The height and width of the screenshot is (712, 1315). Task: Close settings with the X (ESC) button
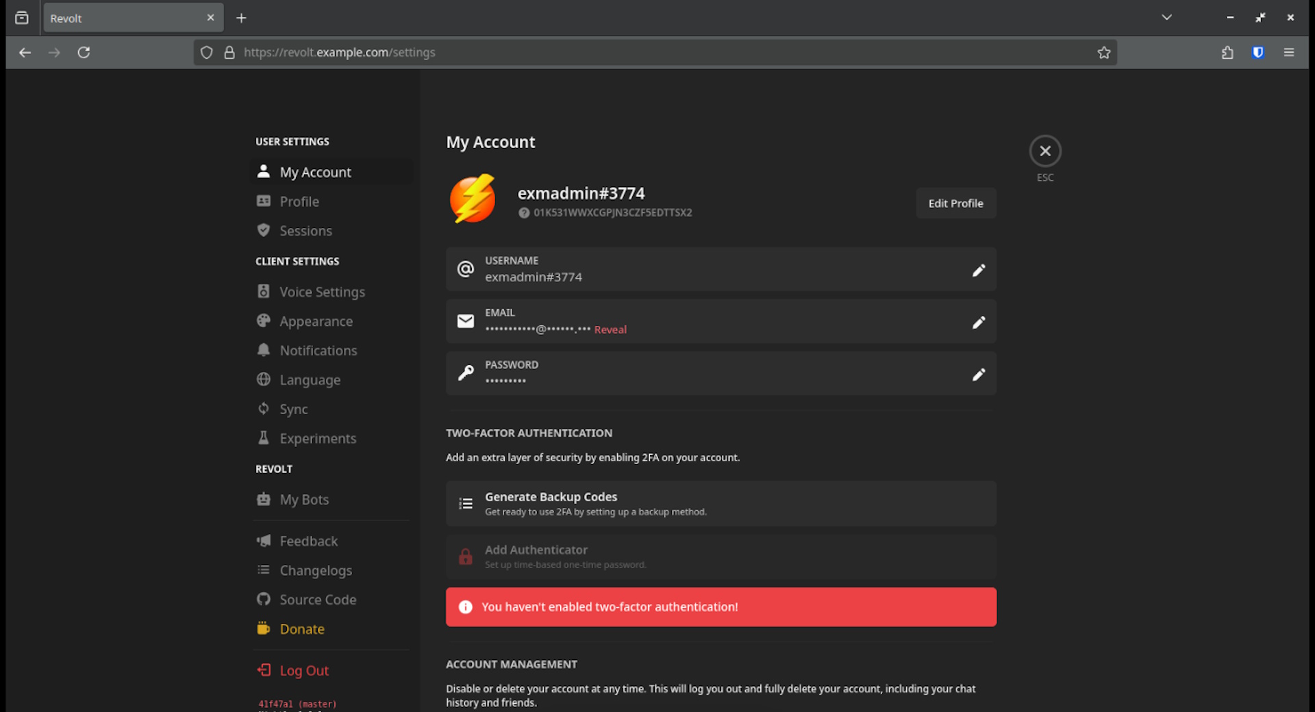1044,151
